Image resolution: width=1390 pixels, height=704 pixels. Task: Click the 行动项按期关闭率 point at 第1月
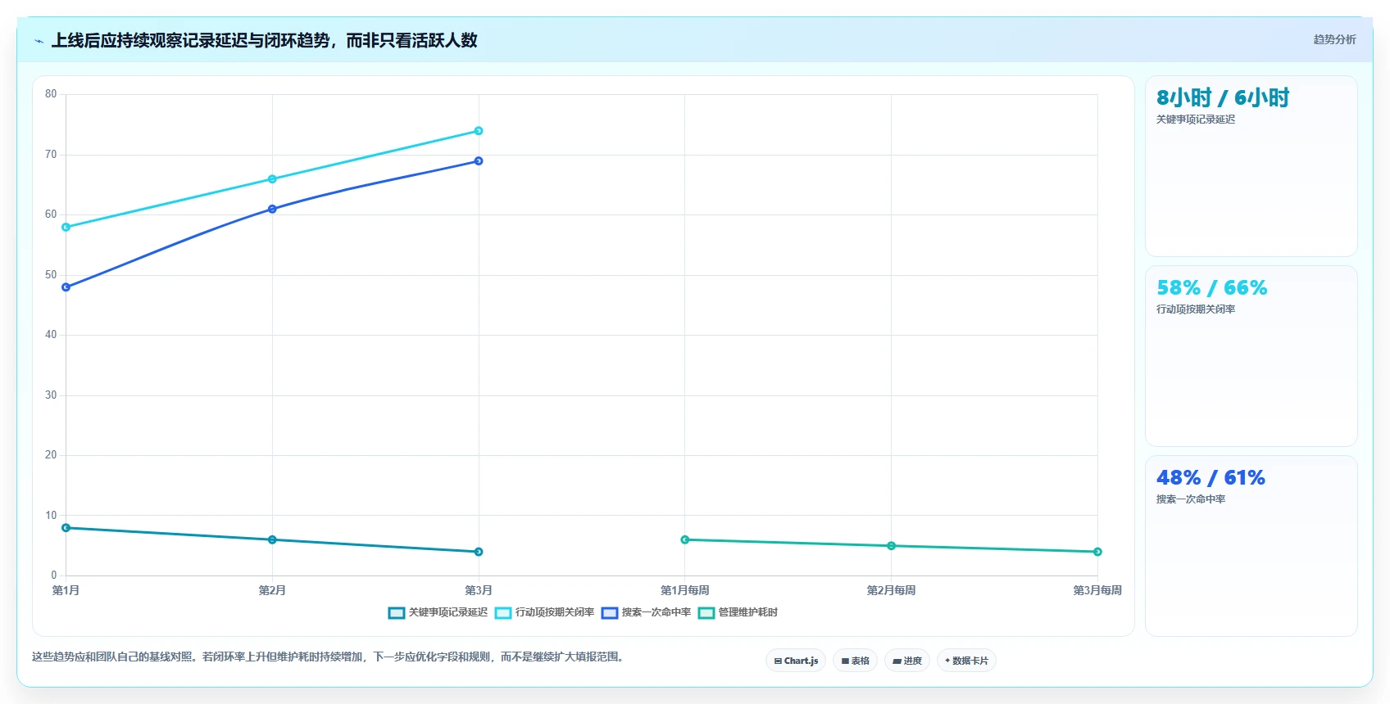tap(66, 227)
